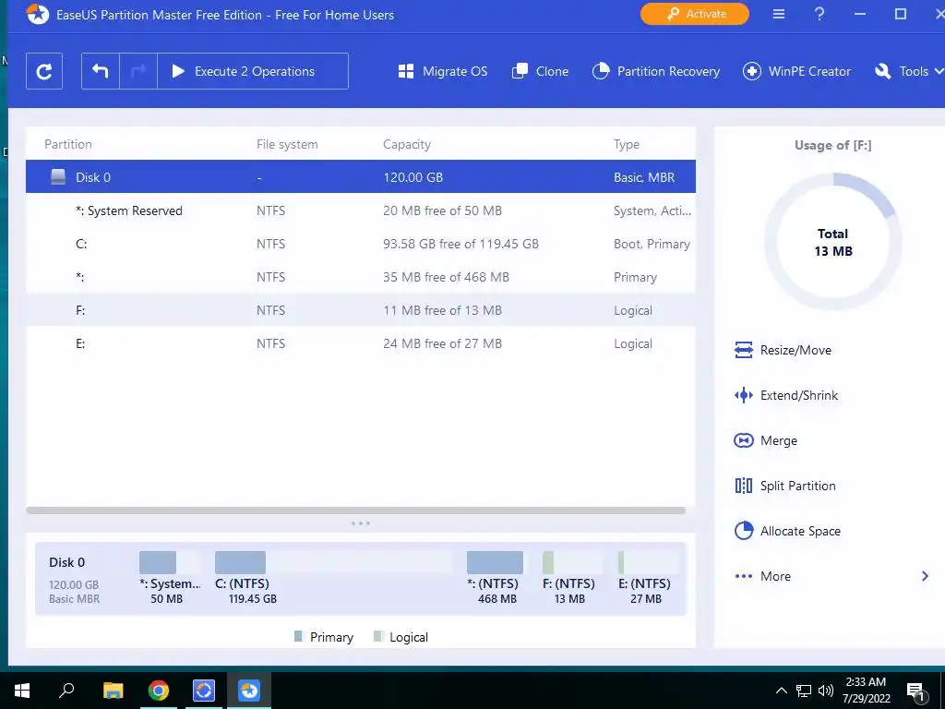Open File Explorer from taskbar
Screen dimensions: 945x709
(x=113, y=690)
